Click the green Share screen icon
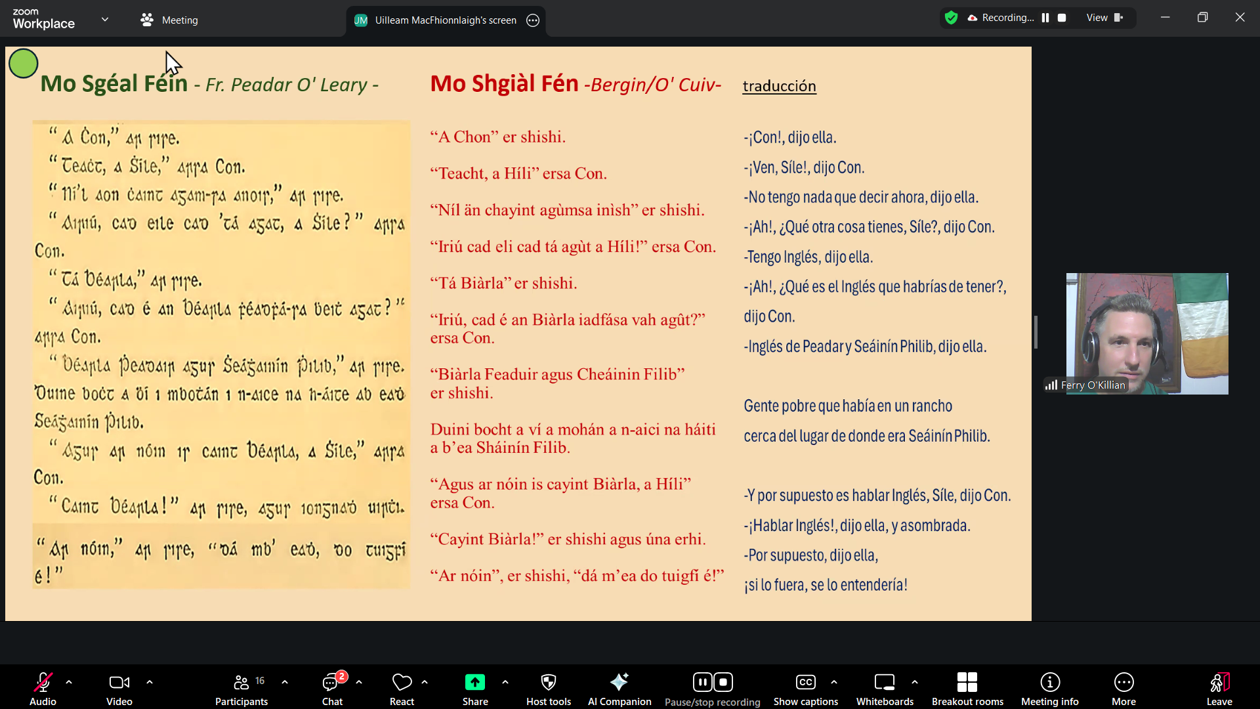The image size is (1260, 709). [x=474, y=682]
